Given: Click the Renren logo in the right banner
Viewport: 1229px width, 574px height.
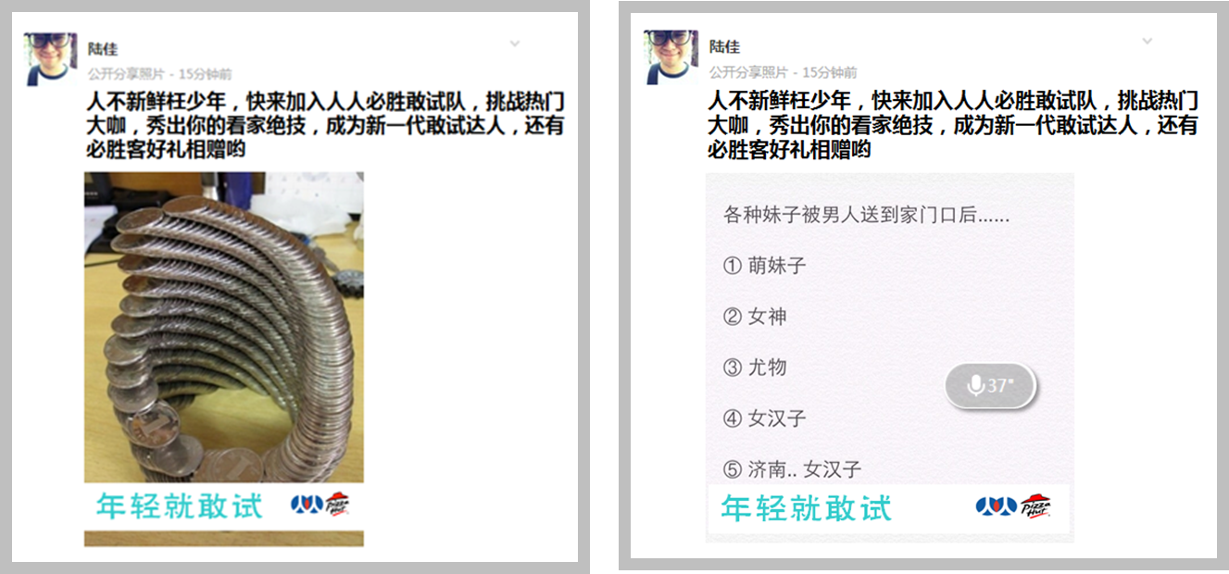Looking at the screenshot, I should click(996, 506).
